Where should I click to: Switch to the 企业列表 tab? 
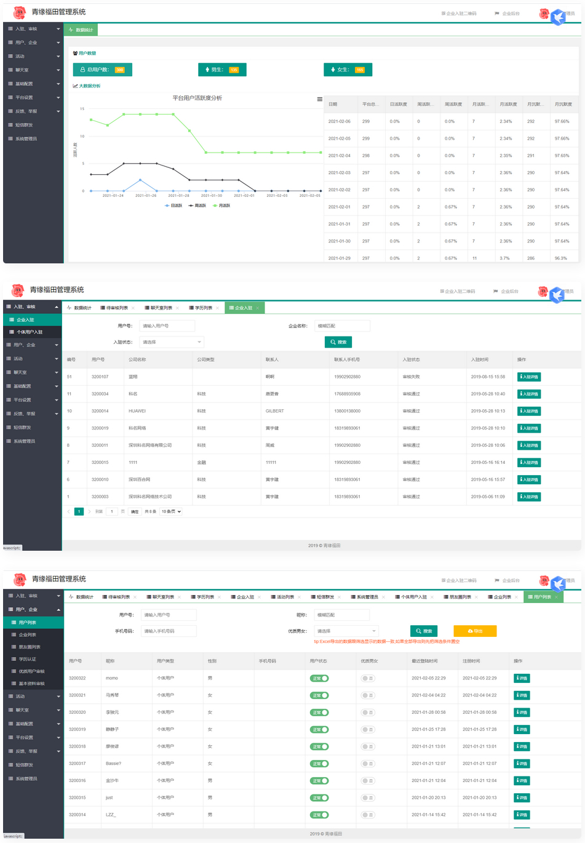502,597
